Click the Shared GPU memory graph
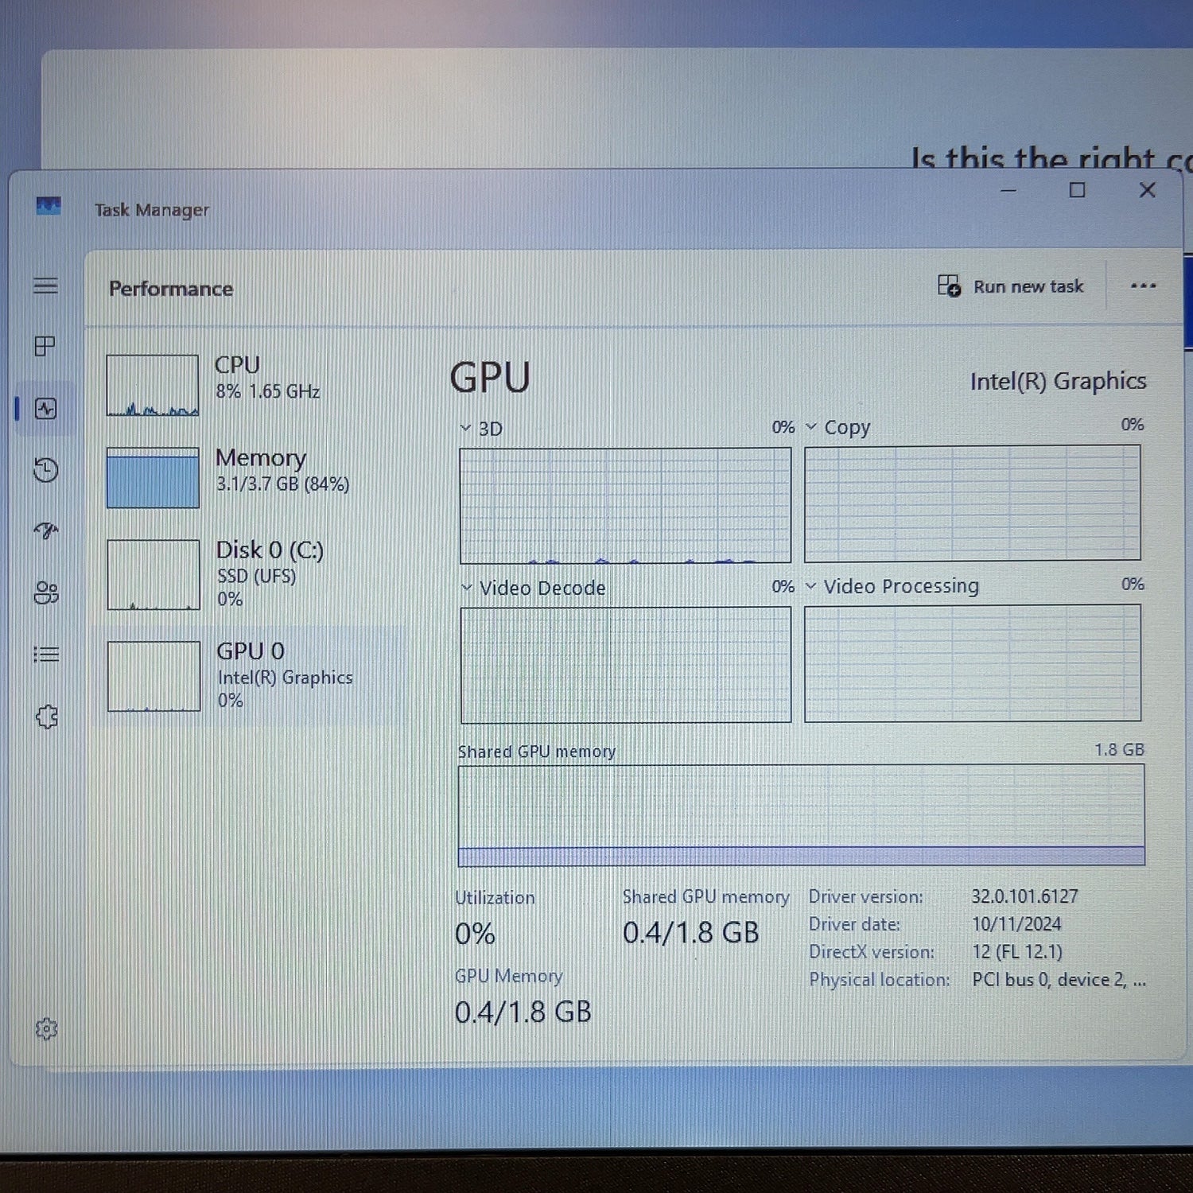 [801, 815]
